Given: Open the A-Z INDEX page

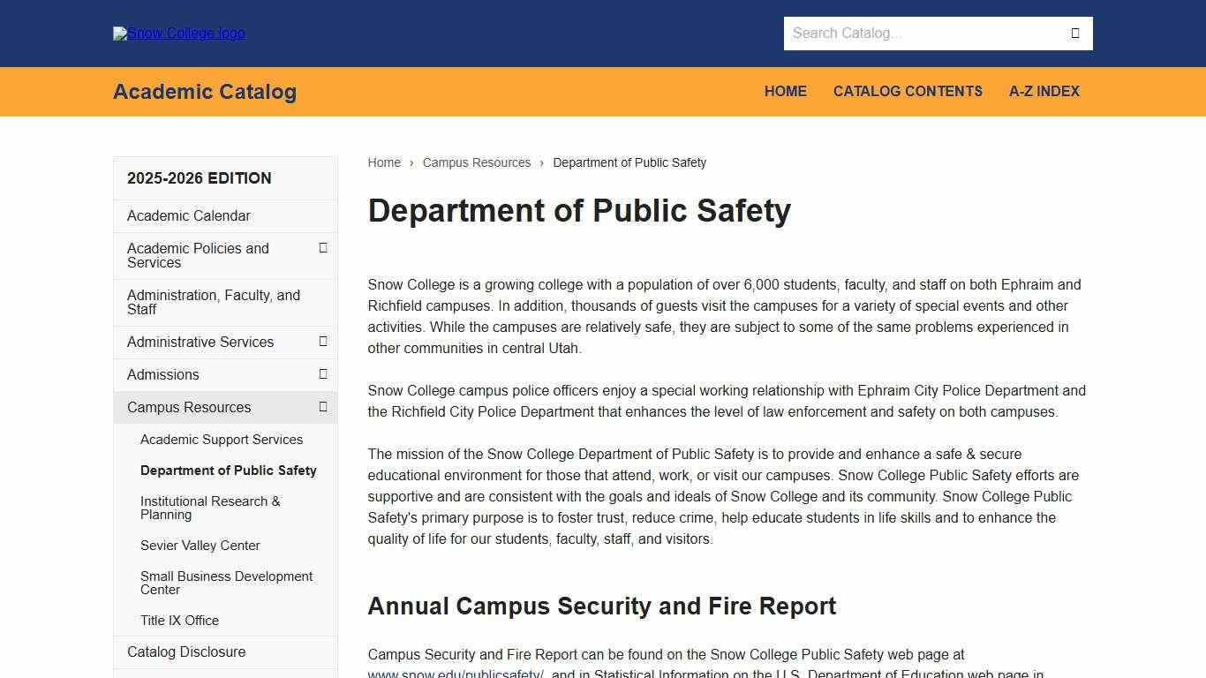Looking at the screenshot, I should pos(1044,91).
